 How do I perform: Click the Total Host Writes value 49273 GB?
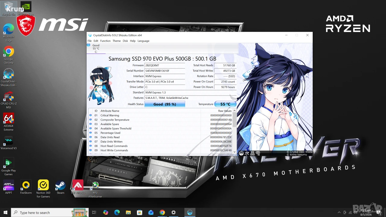click(225, 71)
